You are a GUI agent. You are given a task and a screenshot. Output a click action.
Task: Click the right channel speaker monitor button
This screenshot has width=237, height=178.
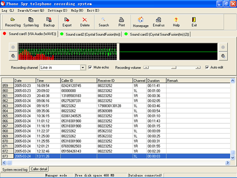point(223,56)
